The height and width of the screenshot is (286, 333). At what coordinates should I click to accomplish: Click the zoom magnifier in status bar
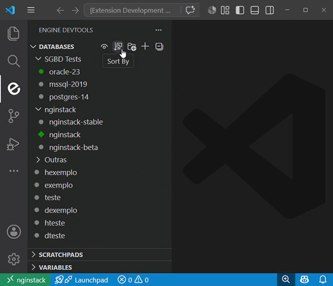pos(286,280)
